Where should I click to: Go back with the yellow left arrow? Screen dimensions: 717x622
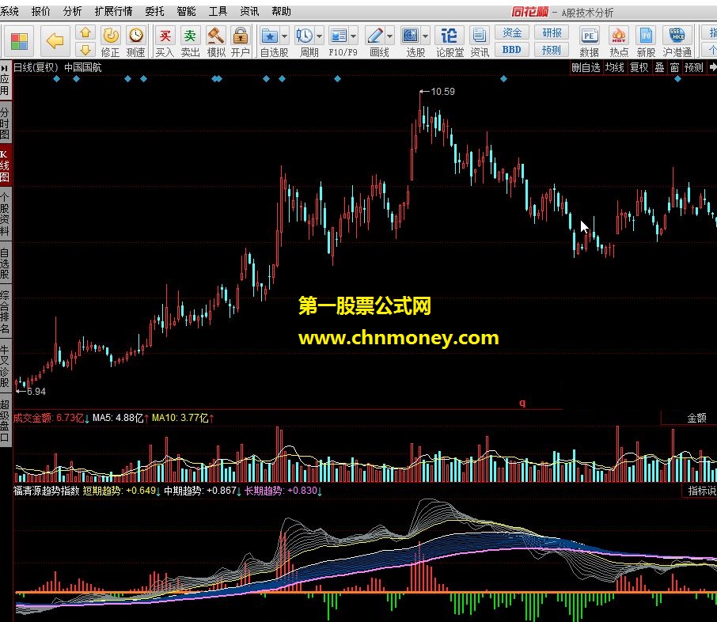(x=55, y=41)
